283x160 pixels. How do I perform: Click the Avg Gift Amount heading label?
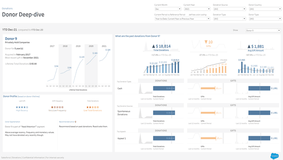(256, 51)
